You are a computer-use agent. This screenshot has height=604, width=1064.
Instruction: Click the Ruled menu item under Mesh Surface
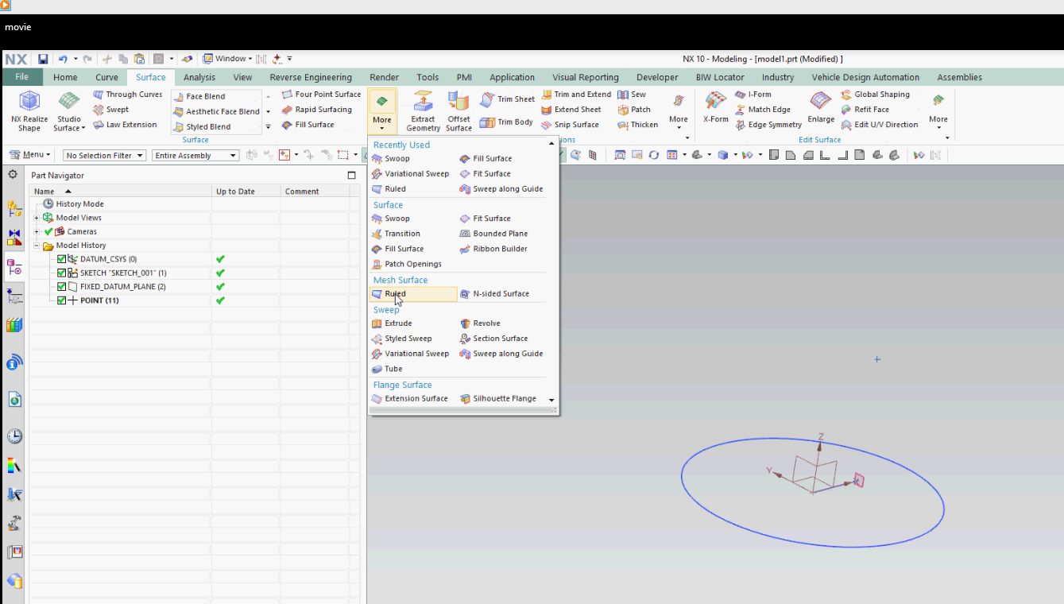(395, 294)
